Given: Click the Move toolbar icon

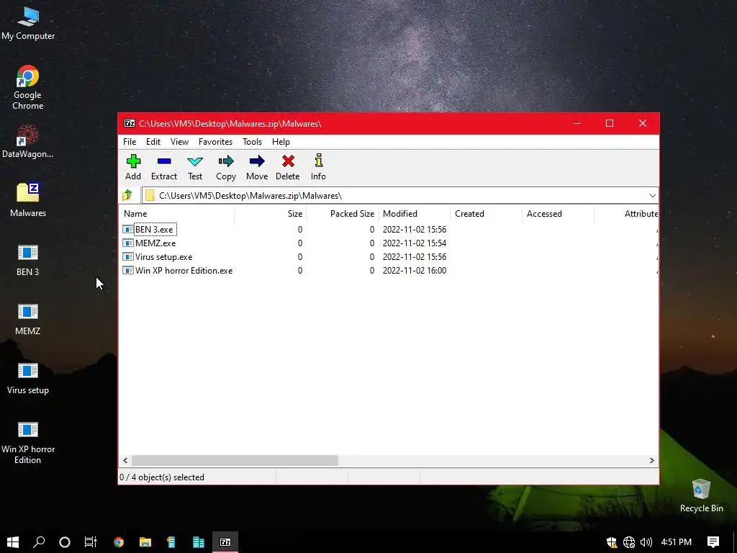Looking at the screenshot, I should click(x=257, y=167).
